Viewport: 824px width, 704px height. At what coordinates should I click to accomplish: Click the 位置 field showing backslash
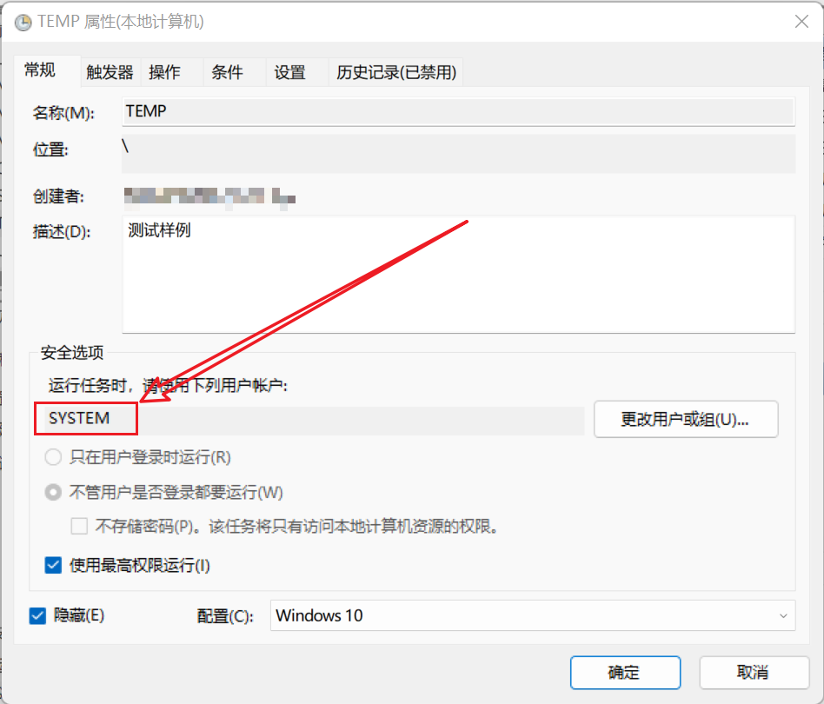[x=458, y=153]
